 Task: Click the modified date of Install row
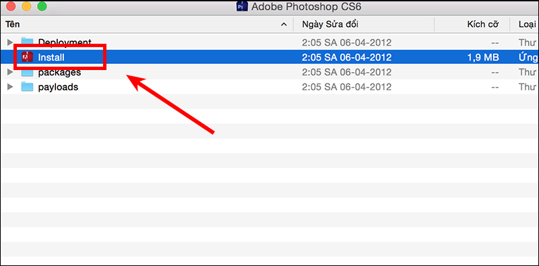pos(346,57)
